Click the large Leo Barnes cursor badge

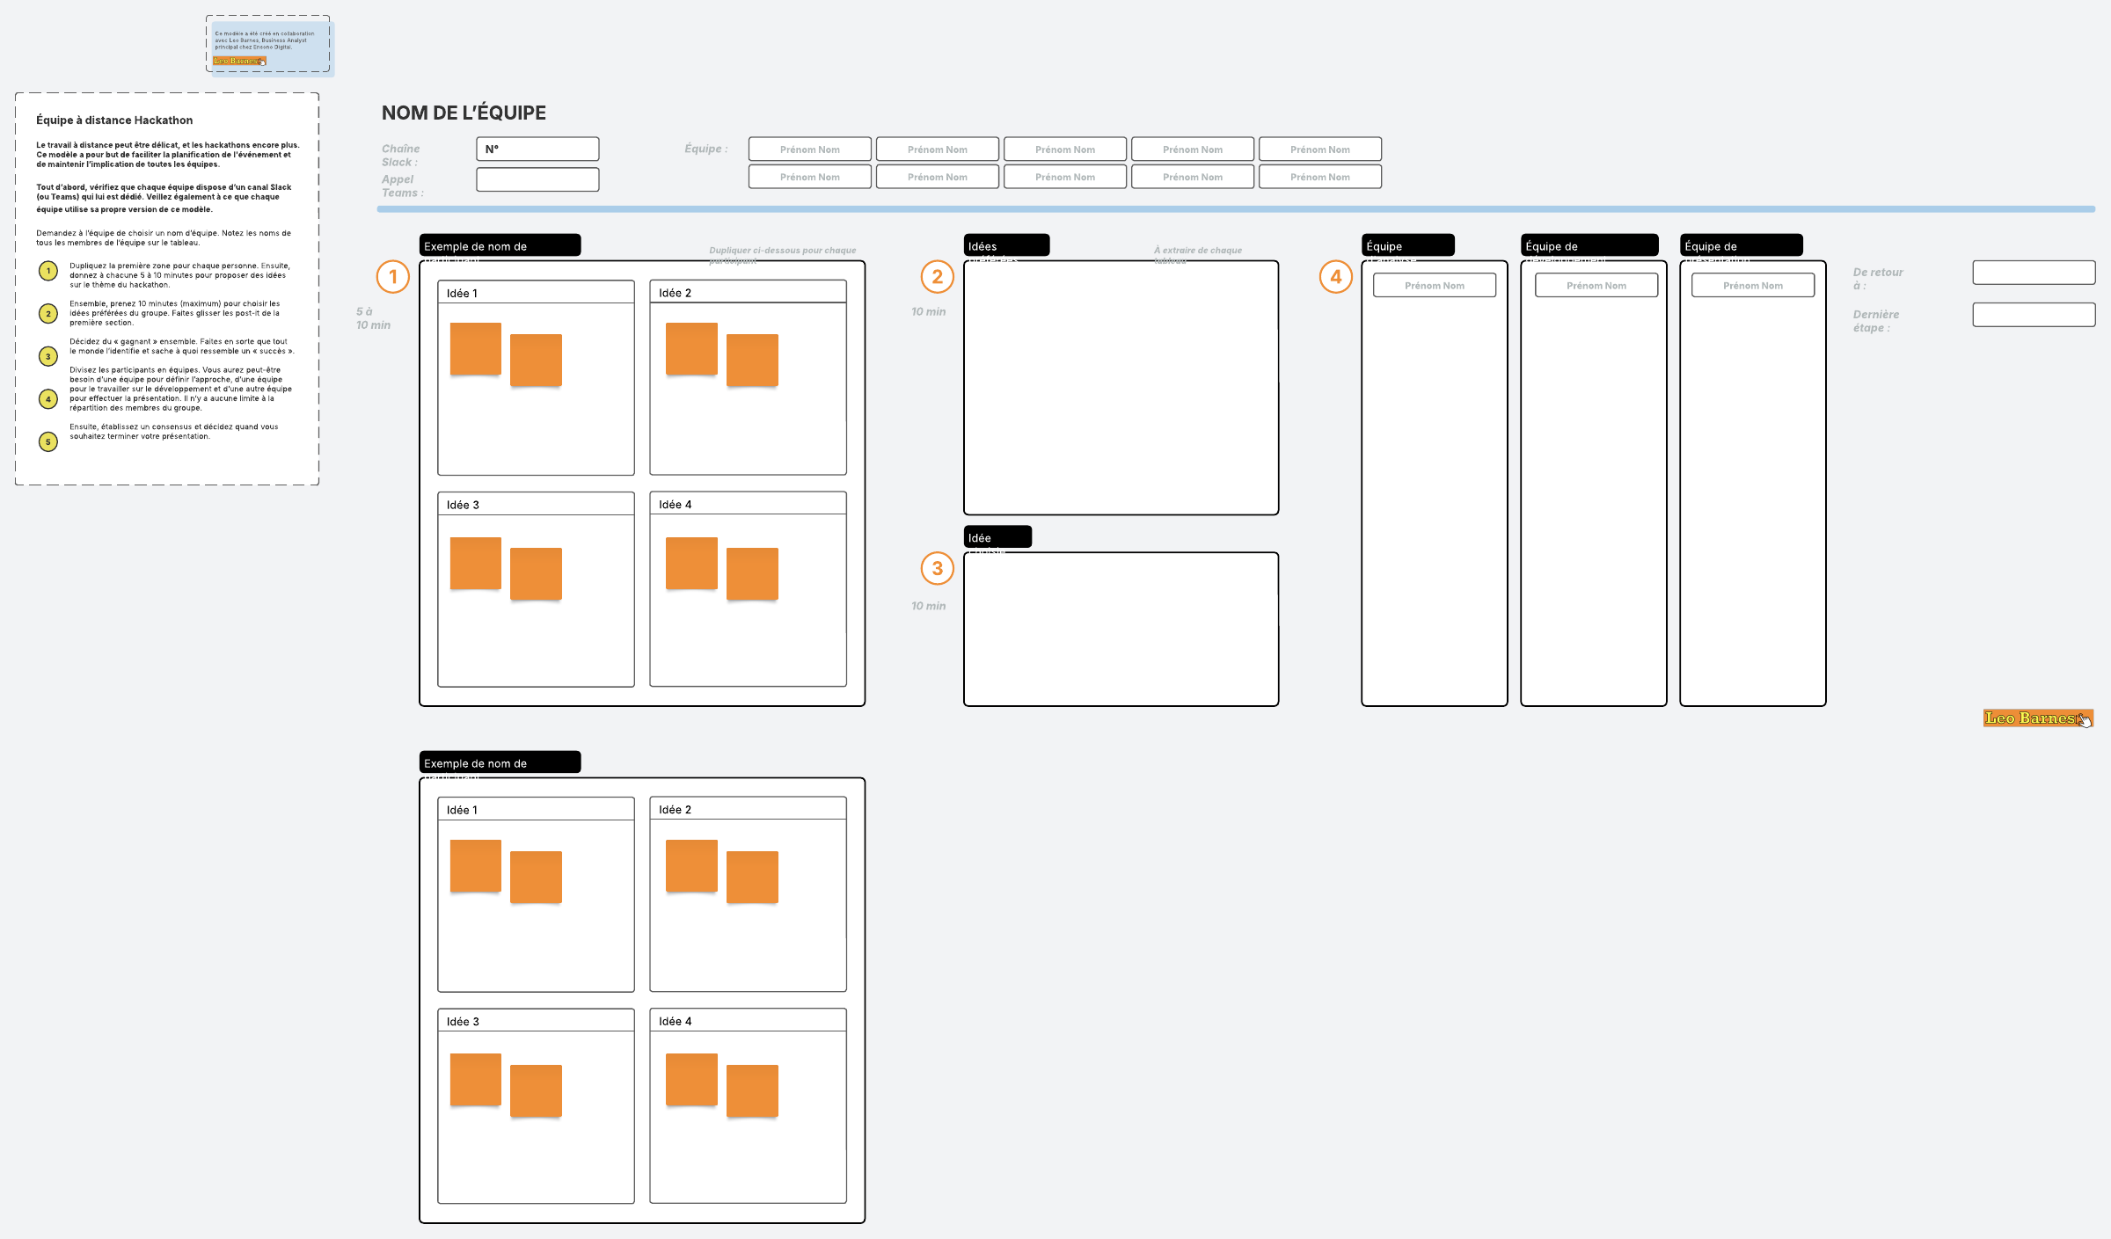[2036, 718]
